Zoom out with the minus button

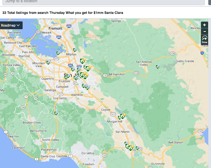(204, 31)
